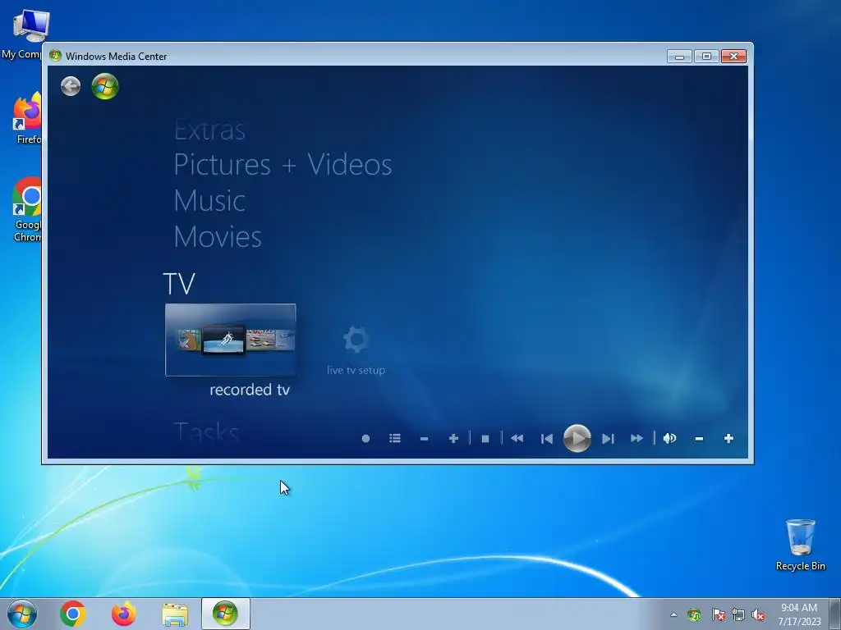Launch Google Chrome from the taskbar
Image resolution: width=841 pixels, height=630 pixels.
point(73,614)
